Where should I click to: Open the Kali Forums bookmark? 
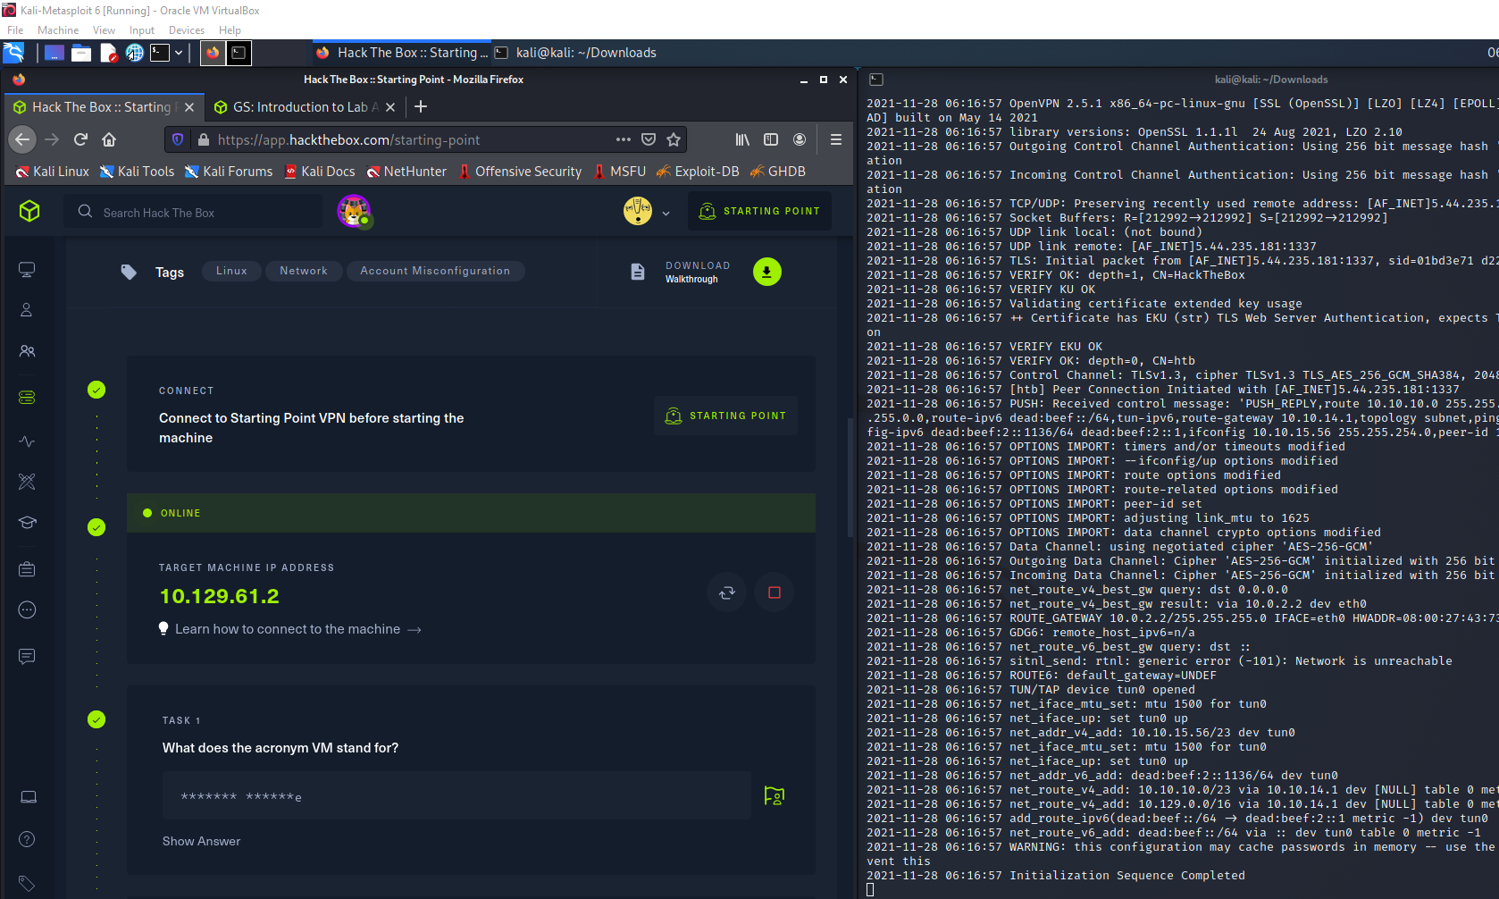[x=229, y=172]
